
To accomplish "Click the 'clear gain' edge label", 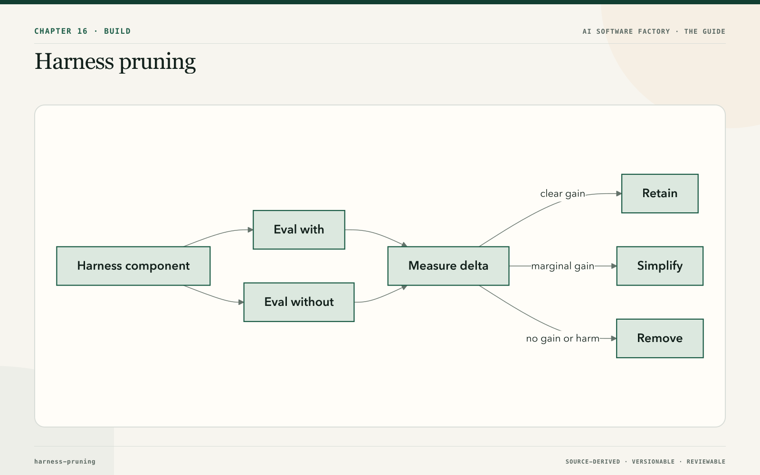I will (x=562, y=194).
